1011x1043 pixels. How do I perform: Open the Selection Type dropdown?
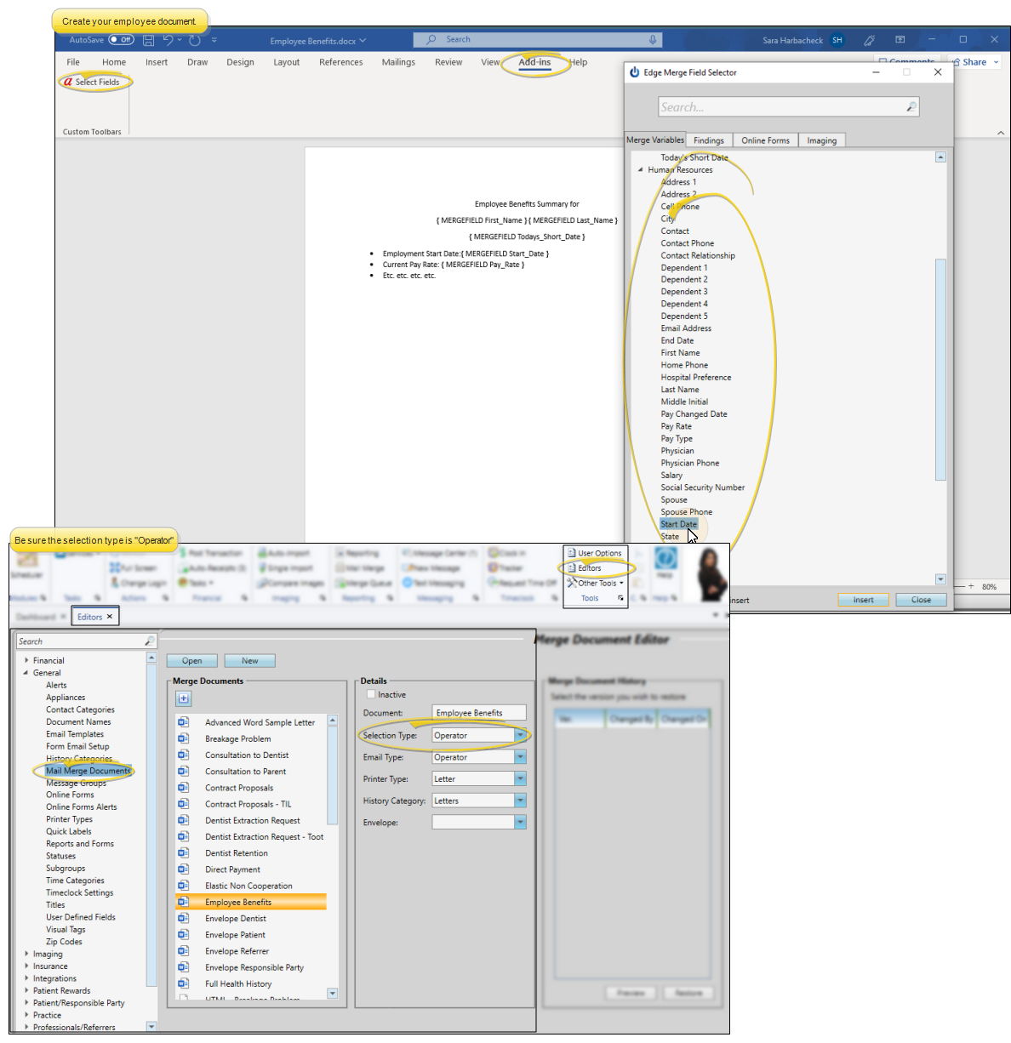pyautogui.click(x=520, y=736)
